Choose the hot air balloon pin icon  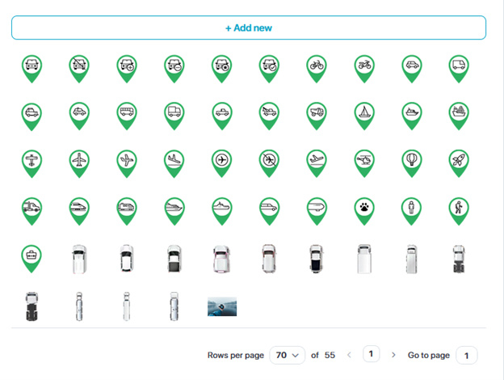410,161
